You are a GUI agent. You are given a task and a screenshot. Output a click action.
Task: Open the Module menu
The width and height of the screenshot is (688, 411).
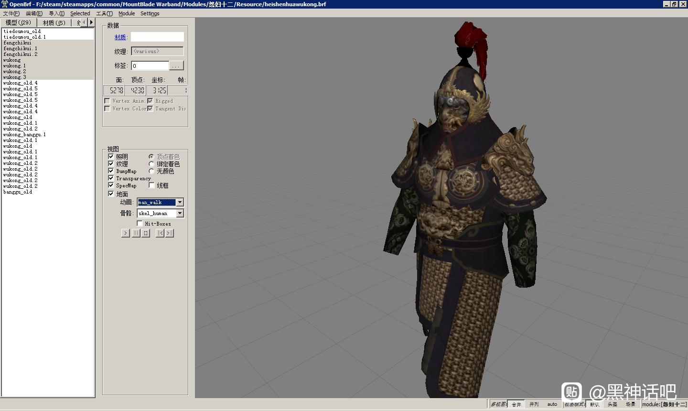click(127, 13)
